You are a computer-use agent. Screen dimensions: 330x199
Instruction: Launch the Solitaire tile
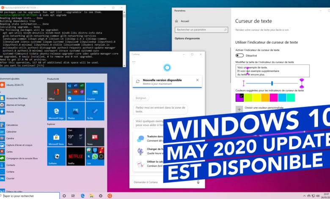pyautogui.click(x=56, y=156)
